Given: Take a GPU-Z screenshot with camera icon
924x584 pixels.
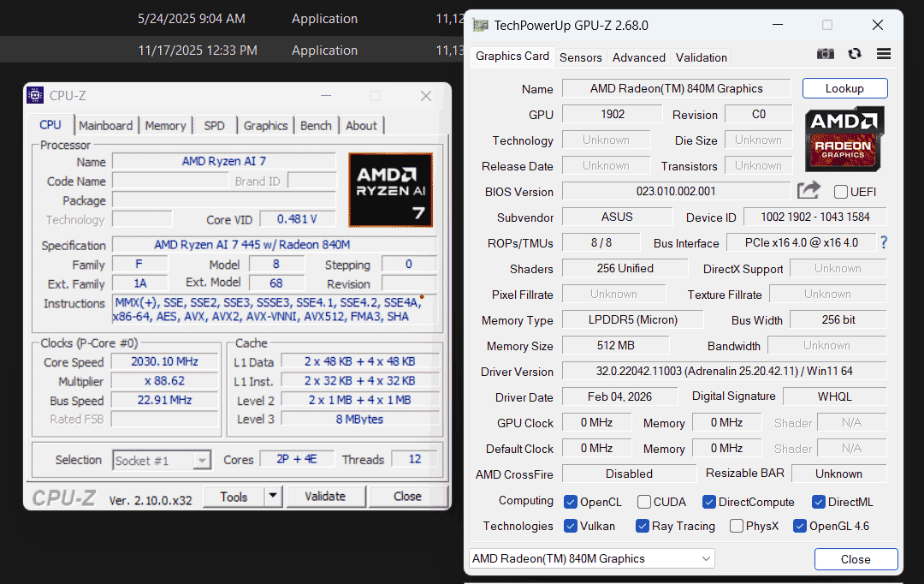Looking at the screenshot, I should [x=825, y=54].
